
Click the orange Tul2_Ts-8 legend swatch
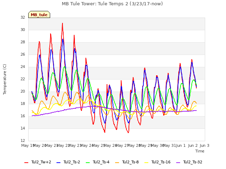(117, 163)
